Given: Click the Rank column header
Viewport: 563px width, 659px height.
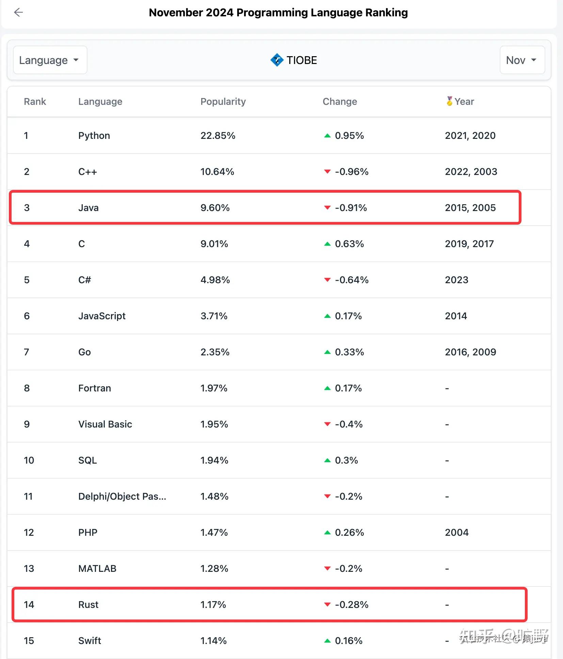Looking at the screenshot, I should (35, 101).
